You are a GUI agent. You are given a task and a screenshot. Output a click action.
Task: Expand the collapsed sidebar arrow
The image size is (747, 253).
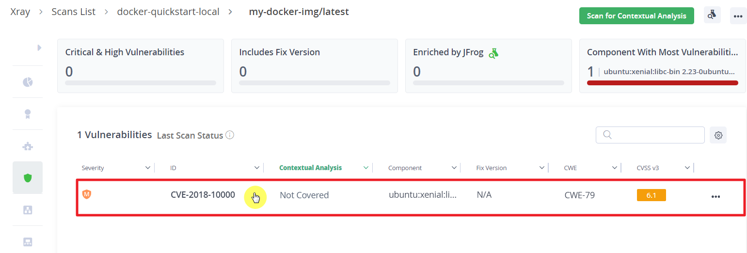point(39,47)
